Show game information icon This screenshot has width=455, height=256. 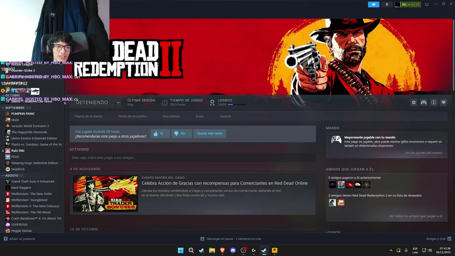434,102
